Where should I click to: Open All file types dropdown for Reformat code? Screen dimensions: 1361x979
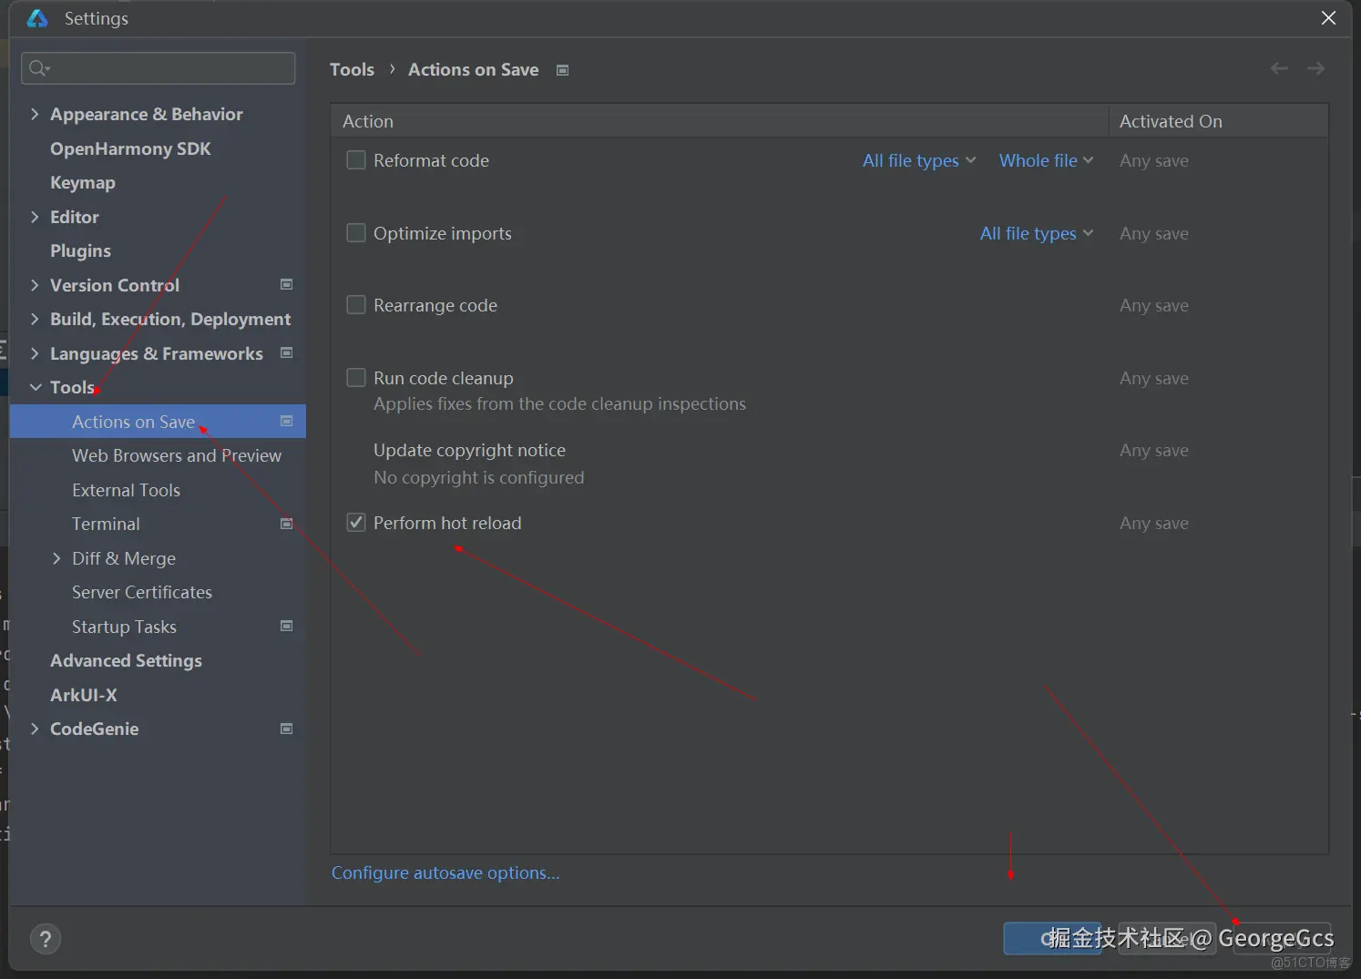click(919, 161)
